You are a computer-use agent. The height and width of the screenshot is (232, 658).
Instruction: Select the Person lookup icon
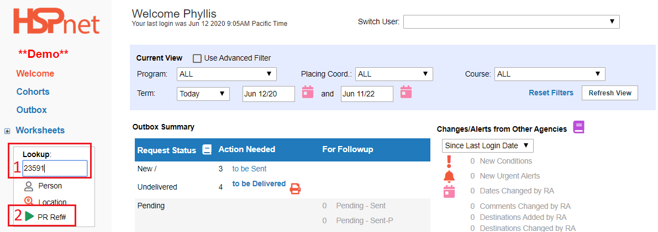29,186
